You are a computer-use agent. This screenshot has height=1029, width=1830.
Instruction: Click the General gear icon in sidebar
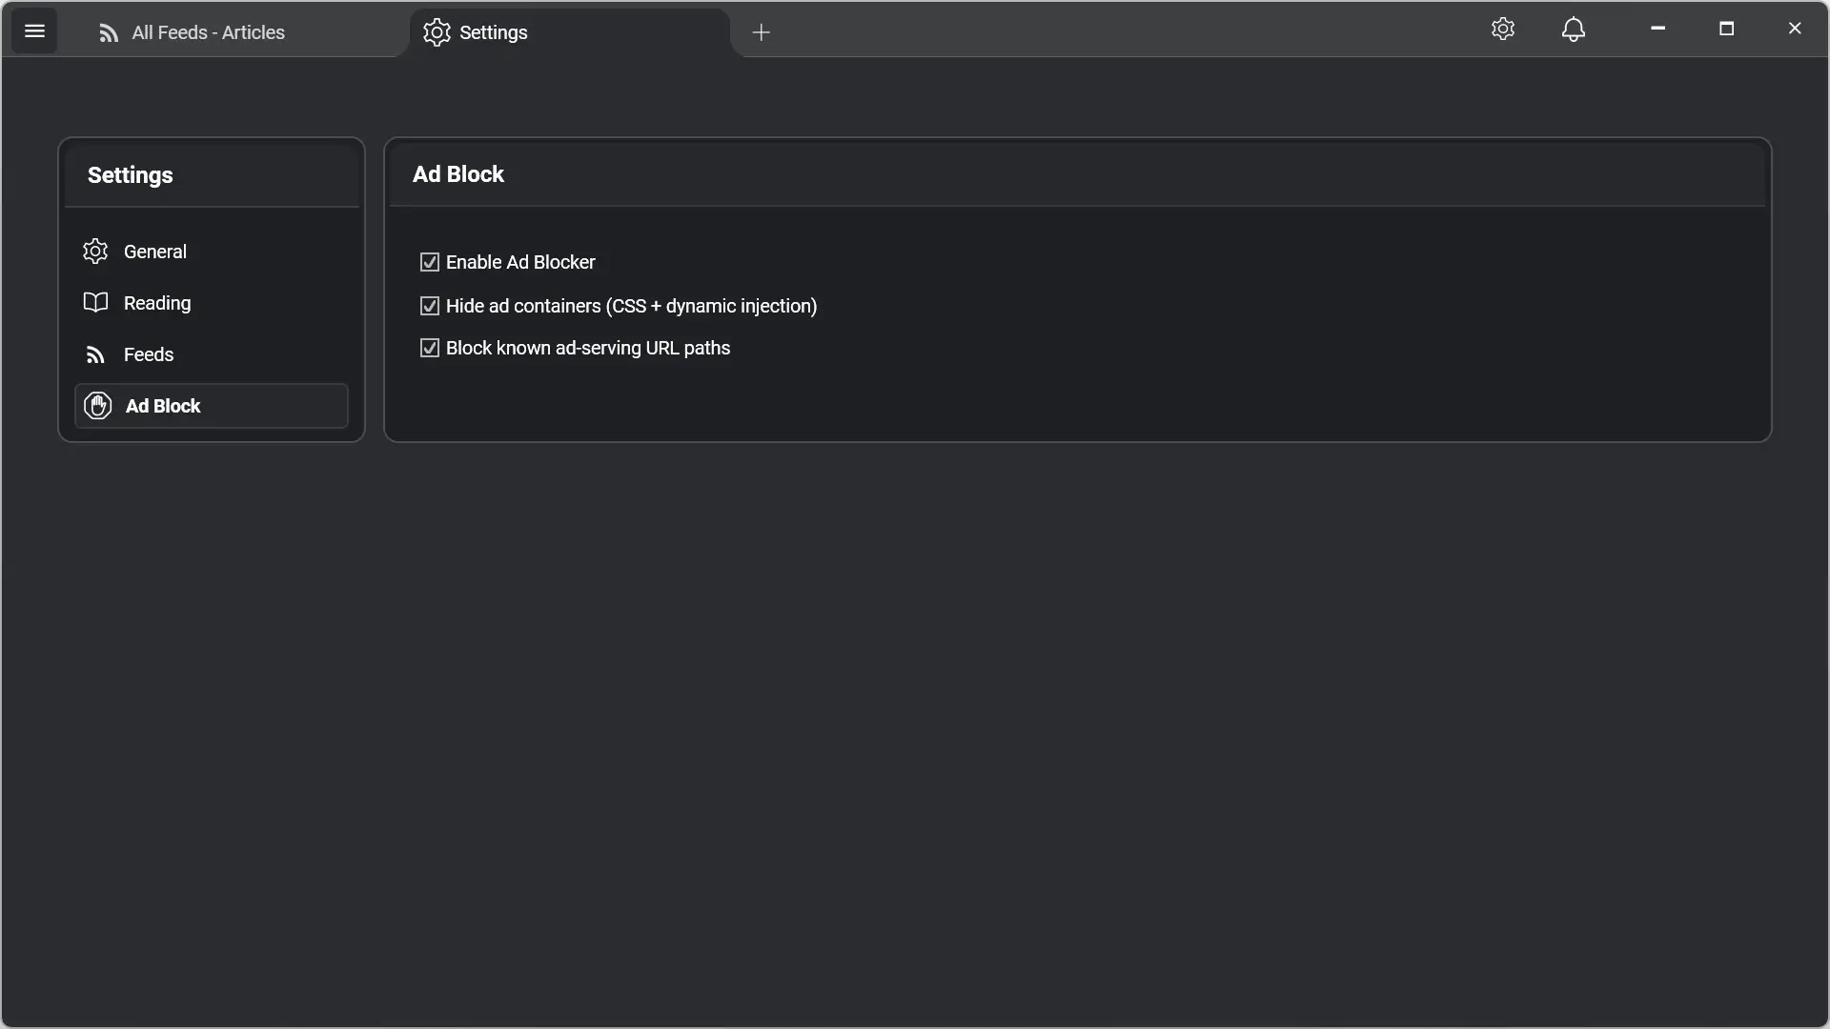click(x=95, y=252)
